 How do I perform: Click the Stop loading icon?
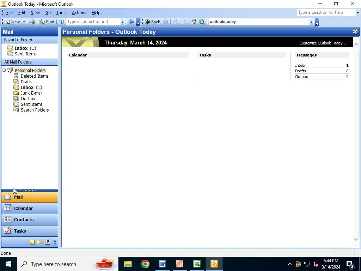[x=176, y=22]
